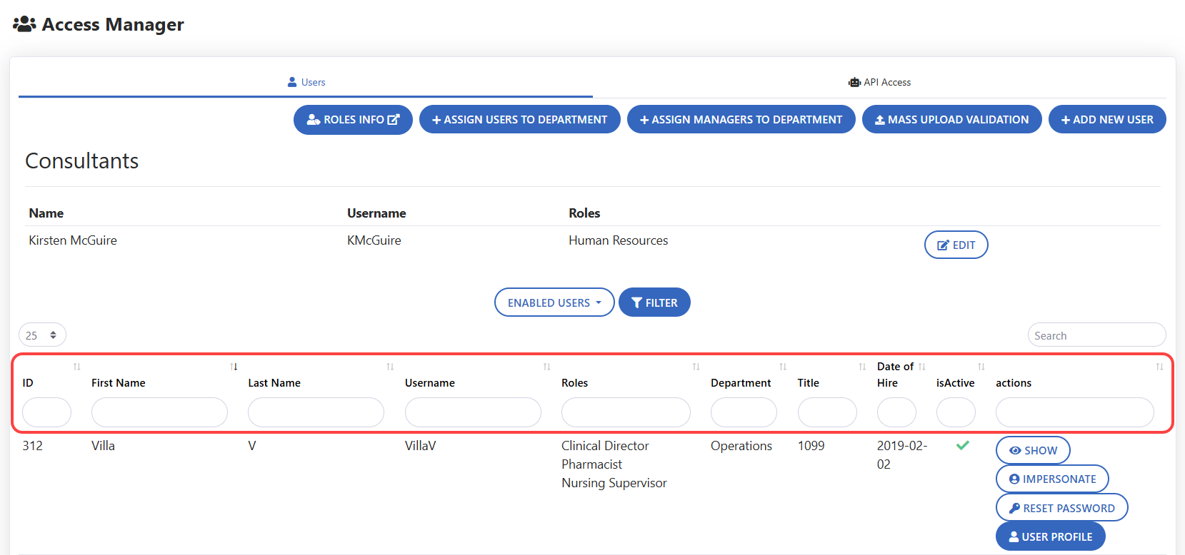Sort table by ID column arrows
This screenshot has height=555, width=1185.
pyautogui.click(x=76, y=367)
